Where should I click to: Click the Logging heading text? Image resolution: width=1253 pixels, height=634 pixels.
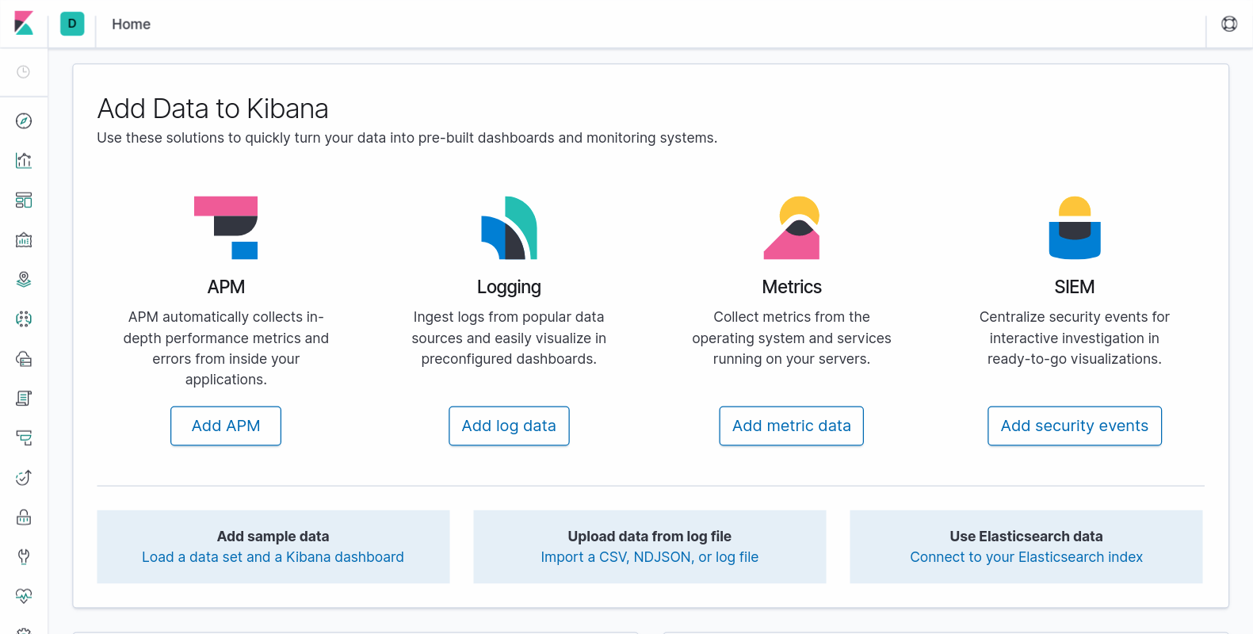point(509,288)
